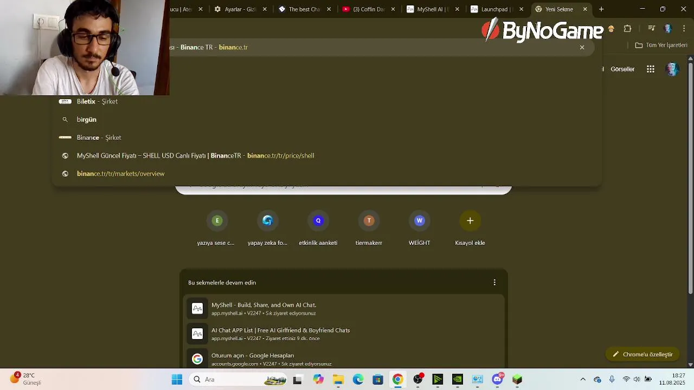
Task: Click the 'Chrome'u Özelleştir' button
Action: pyautogui.click(x=642, y=354)
